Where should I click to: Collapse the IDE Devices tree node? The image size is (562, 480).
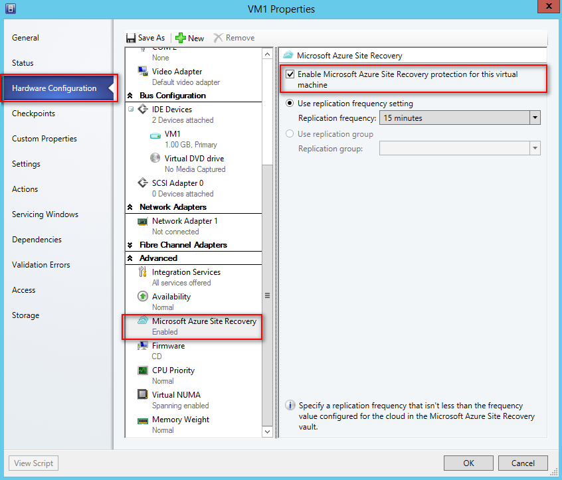click(x=131, y=109)
